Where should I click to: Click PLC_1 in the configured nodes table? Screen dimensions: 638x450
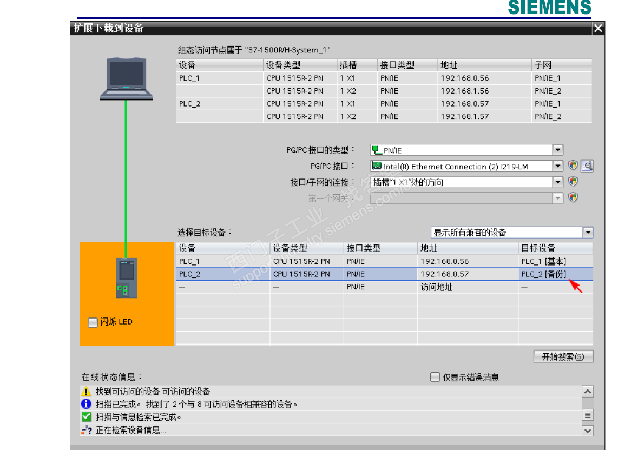point(189,78)
